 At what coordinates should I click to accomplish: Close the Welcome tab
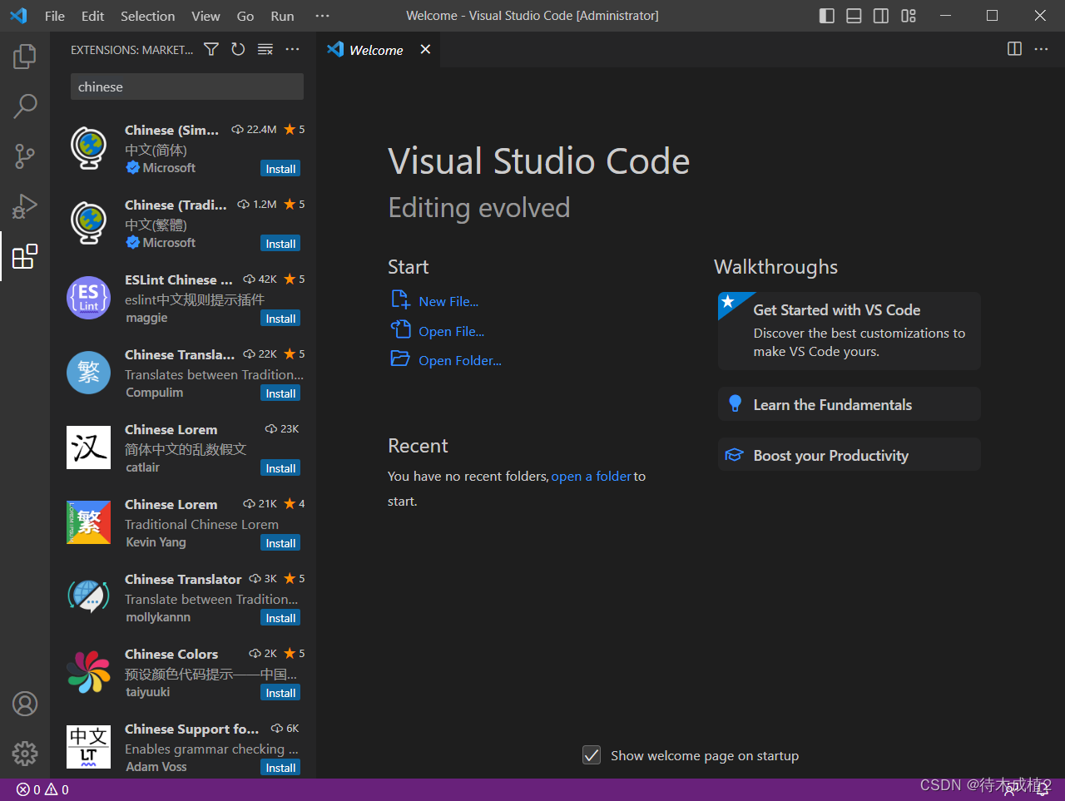(x=425, y=50)
